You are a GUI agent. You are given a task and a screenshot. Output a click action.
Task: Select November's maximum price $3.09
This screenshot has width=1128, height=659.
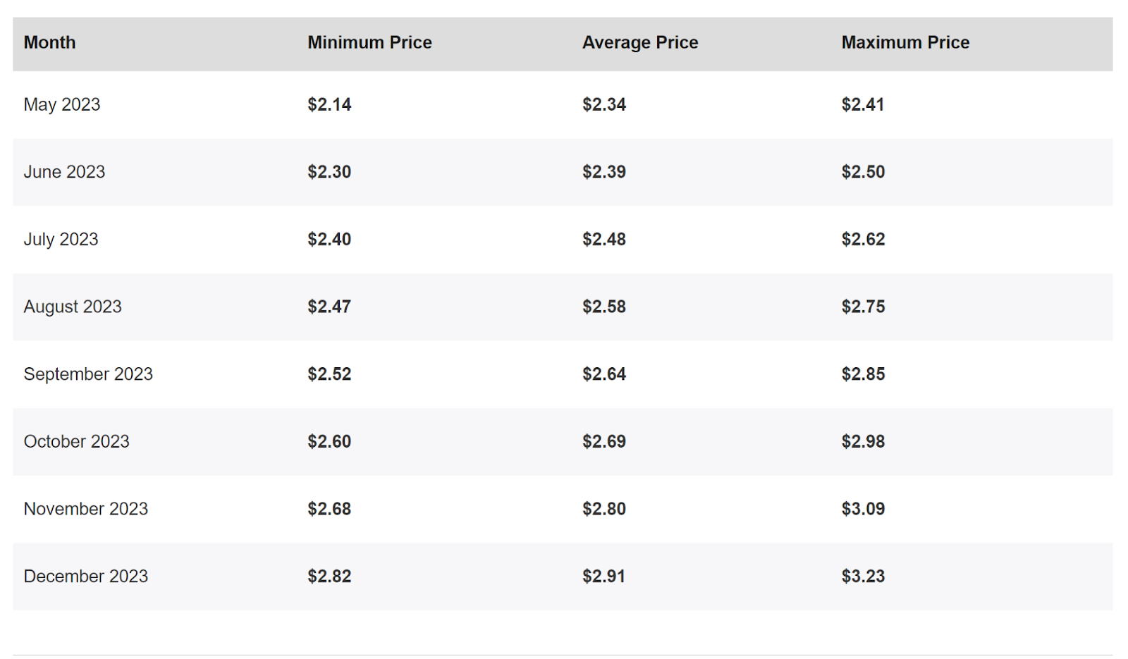(x=863, y=509)
